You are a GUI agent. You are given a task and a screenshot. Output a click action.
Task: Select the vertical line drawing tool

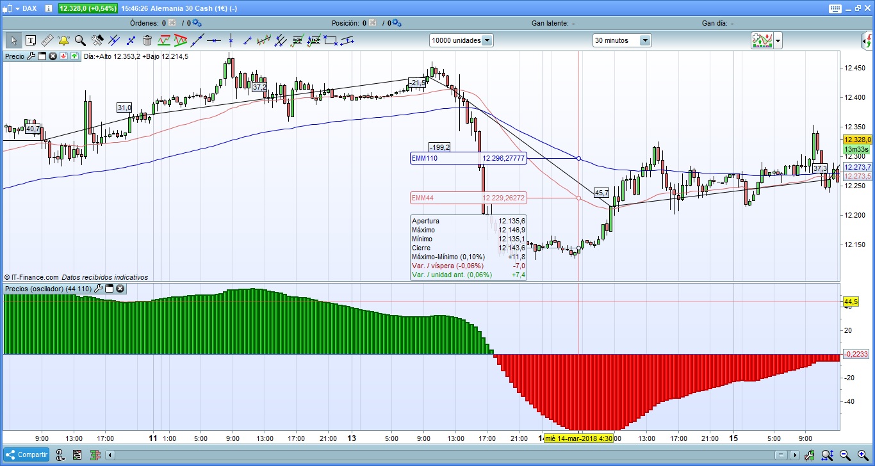point(231,40)
